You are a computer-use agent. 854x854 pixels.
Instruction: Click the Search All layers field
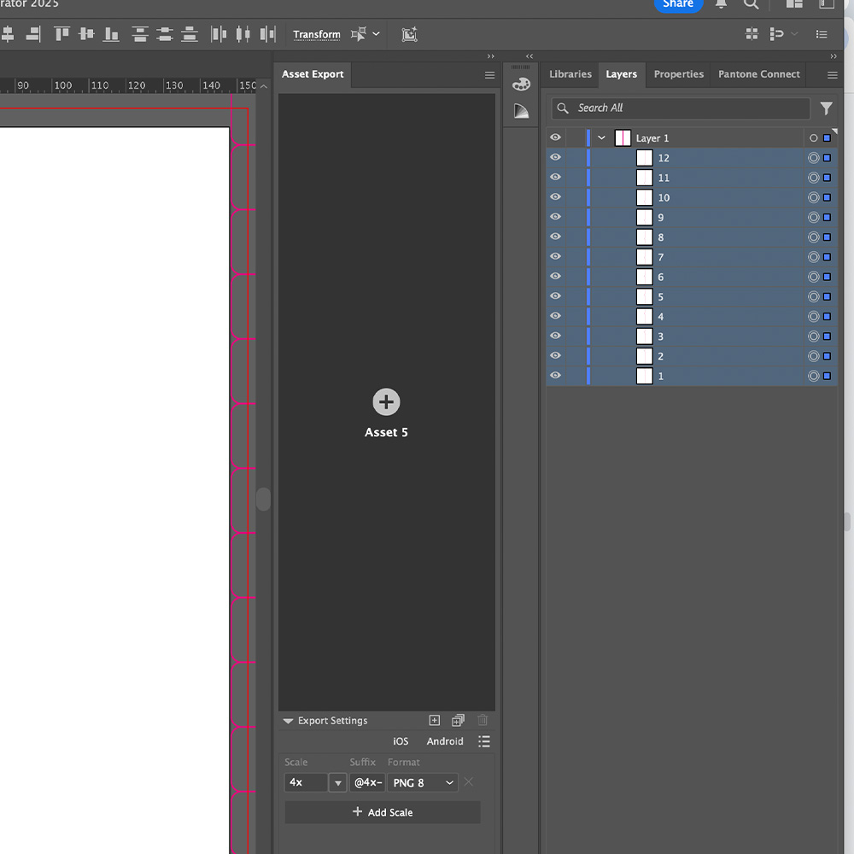click(681, 108)
